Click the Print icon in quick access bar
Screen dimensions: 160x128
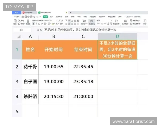tap(29, 17)
